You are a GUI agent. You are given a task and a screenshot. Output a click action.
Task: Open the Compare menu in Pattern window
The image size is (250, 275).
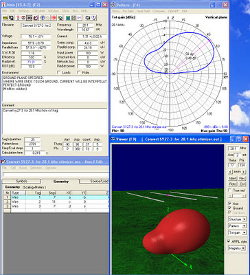pos(159,11)
